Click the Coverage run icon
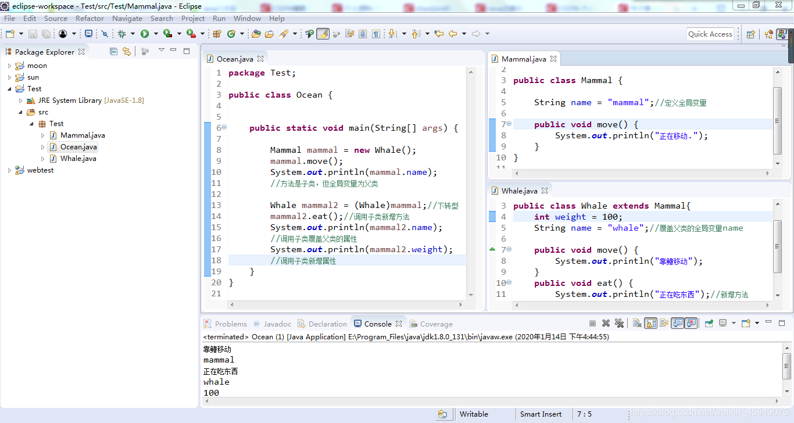Image resolution: width=794 pixels, height=423 pixels. point(167,34)
